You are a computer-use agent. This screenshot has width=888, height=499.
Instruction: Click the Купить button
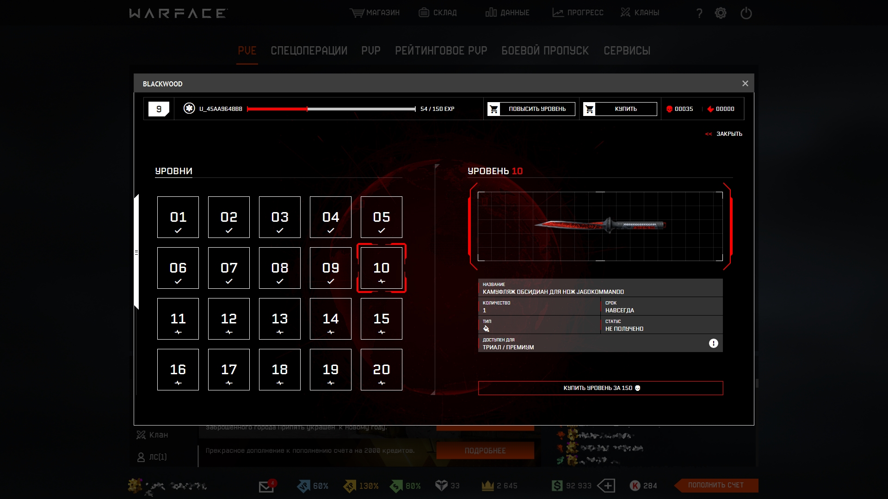[620, 109]
